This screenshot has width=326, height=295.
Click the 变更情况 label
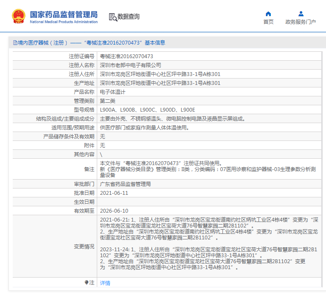(84, 247)
